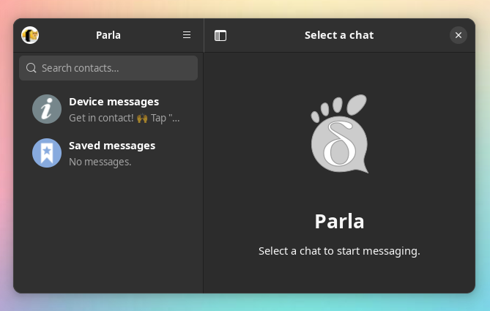Click the "Get in contact!" preview text
The height and width of the screenshot is (311, 490).
pyautogui.click(x=124, y=118)
